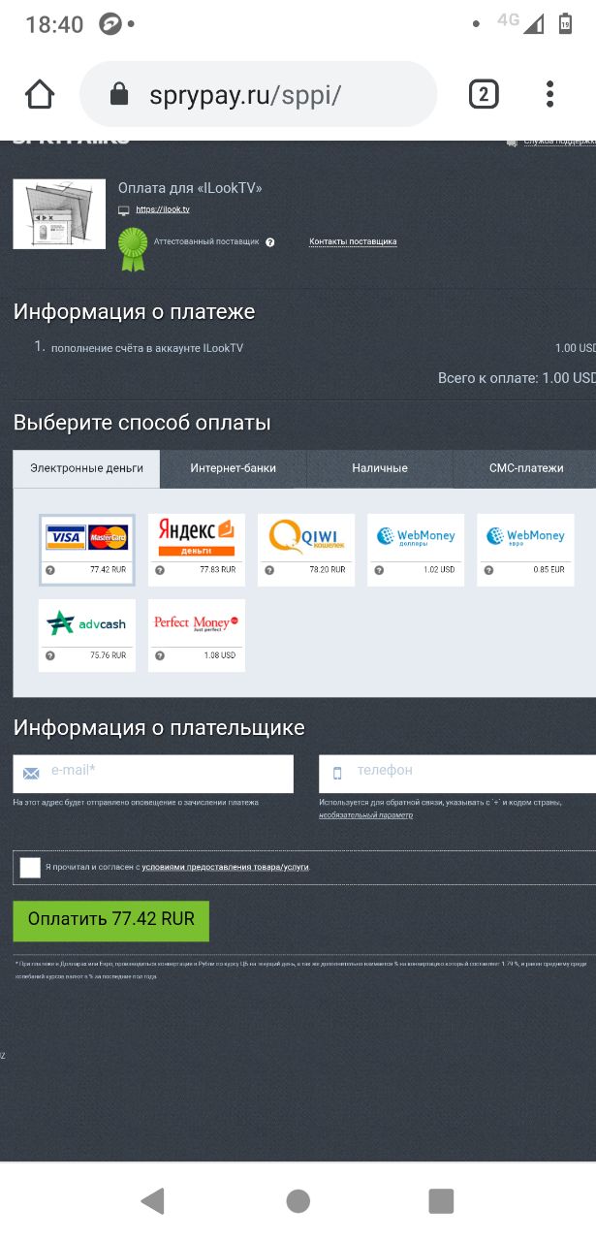Click the 'Оплата для «ILookTV»' heading
Screen dimensions: 596x1241
coord(190,188)
